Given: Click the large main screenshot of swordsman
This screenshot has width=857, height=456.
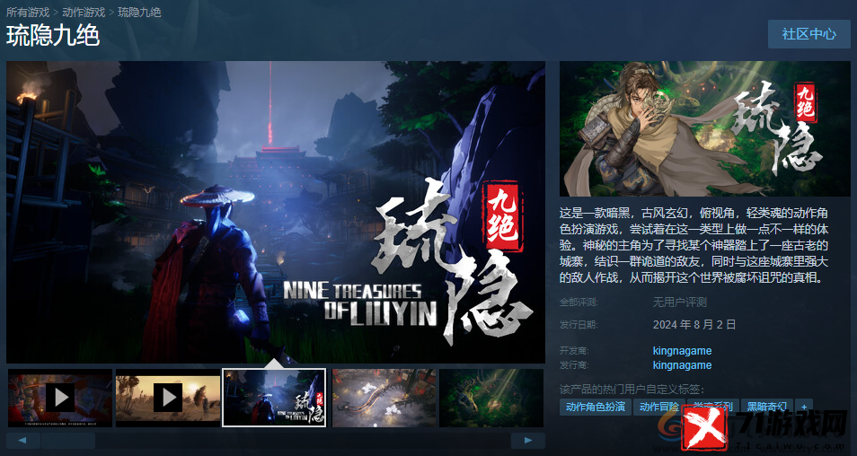Looking at the screenshot, I should (276, 212).
